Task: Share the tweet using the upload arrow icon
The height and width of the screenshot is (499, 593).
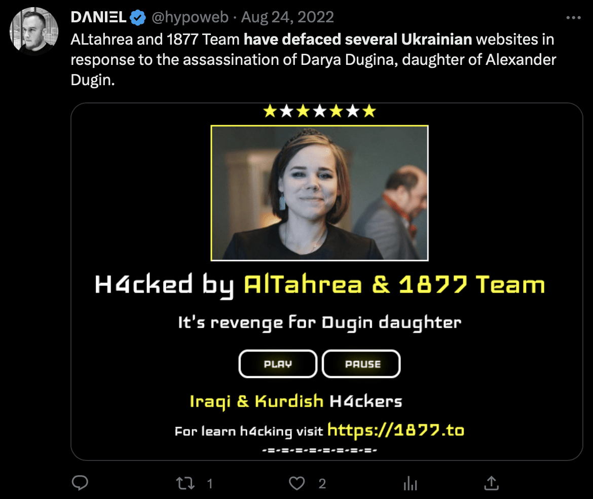Action: click(x=491, y=483)
